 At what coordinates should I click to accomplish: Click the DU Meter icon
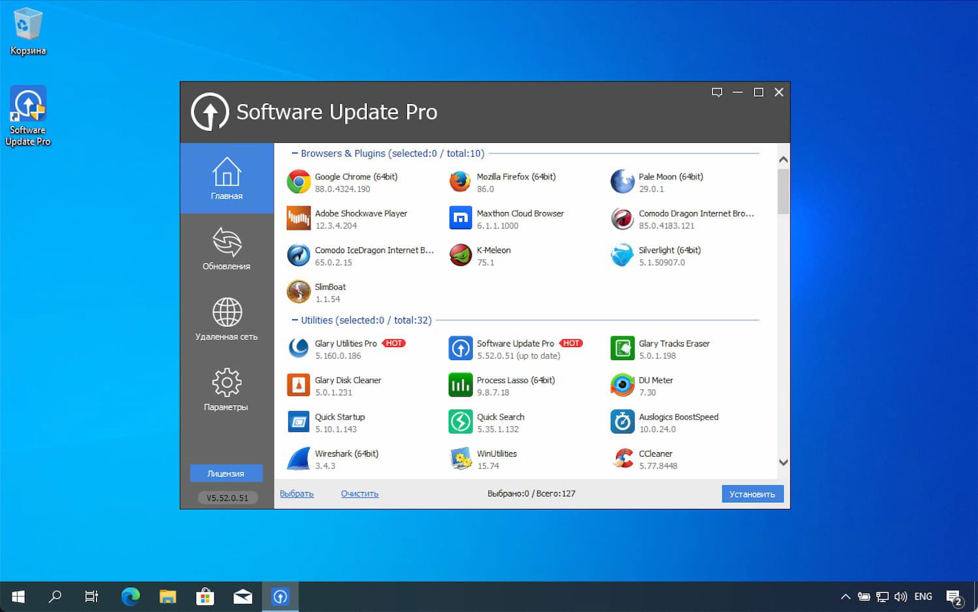click(x=622, y=384)
